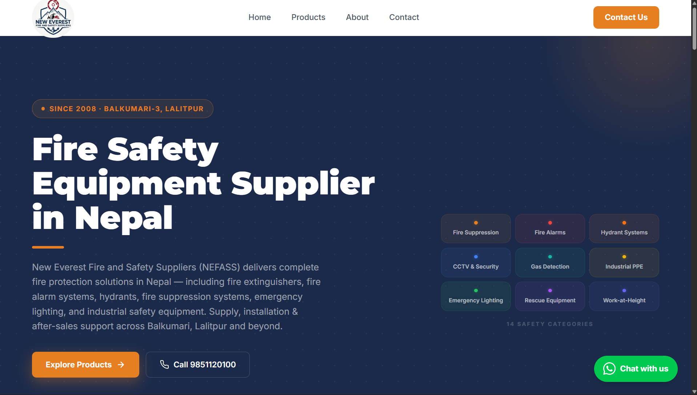This screenshot has height=395, width=697.
Task: Click the Explore Products button
Action: pos(85,364)
